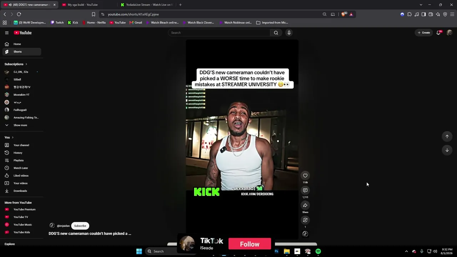Open Your channel page
The height and width of the screenshot is (257, 457).
(x=22, y=145)
